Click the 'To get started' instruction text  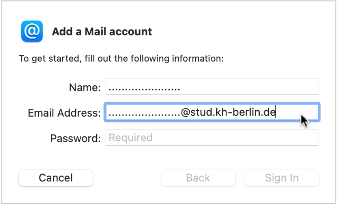(x=122, y=59)
